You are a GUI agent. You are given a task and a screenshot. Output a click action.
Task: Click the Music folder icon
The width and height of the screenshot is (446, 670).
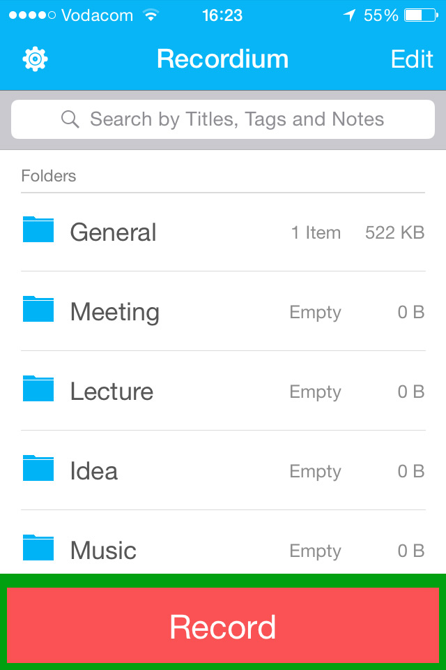click(38, 547)
